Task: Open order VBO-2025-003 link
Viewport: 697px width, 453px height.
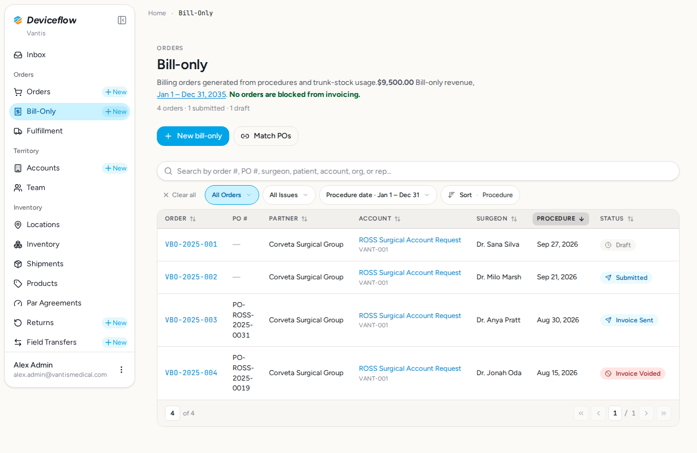Action: pos(191,320)
